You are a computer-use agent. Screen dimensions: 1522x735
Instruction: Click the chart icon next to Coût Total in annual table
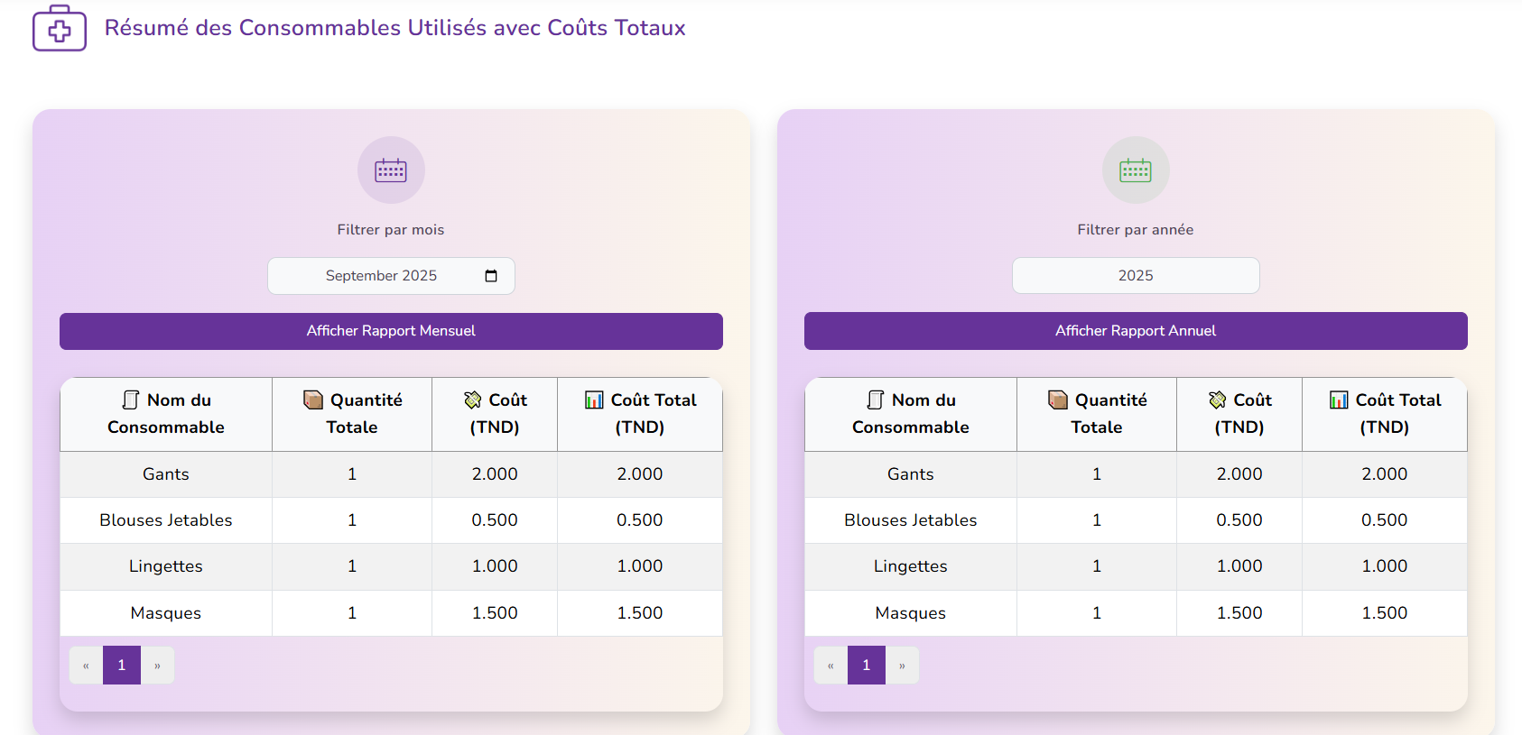[x=1339, y=400]
